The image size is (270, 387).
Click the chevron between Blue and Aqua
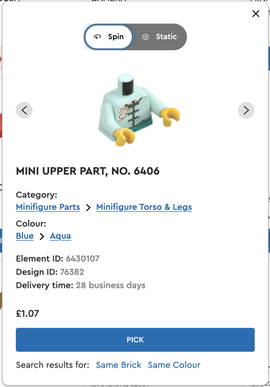click(x=42, y=237)
